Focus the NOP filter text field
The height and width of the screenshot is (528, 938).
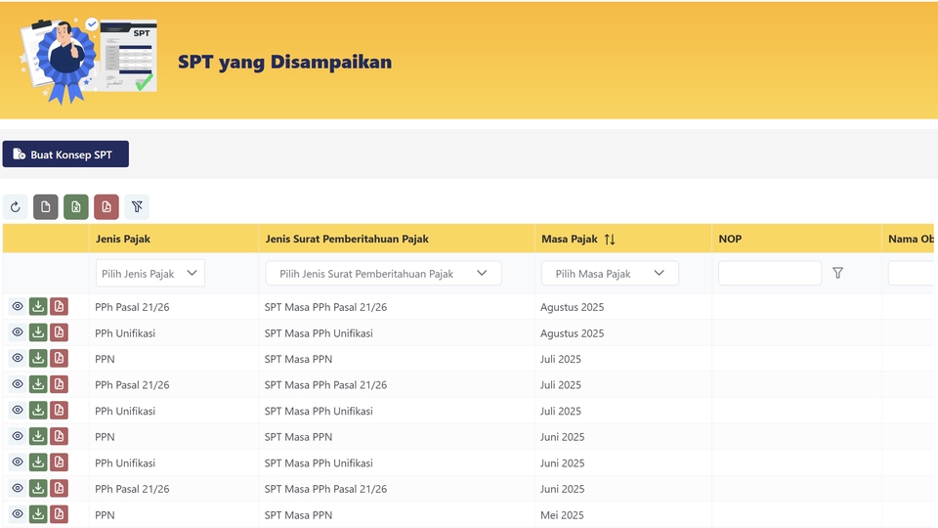pyautogui.click(x=769, y=274)
